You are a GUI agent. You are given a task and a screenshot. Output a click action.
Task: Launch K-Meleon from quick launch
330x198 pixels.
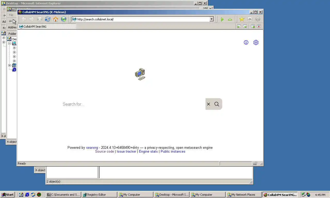pos(39,195)
